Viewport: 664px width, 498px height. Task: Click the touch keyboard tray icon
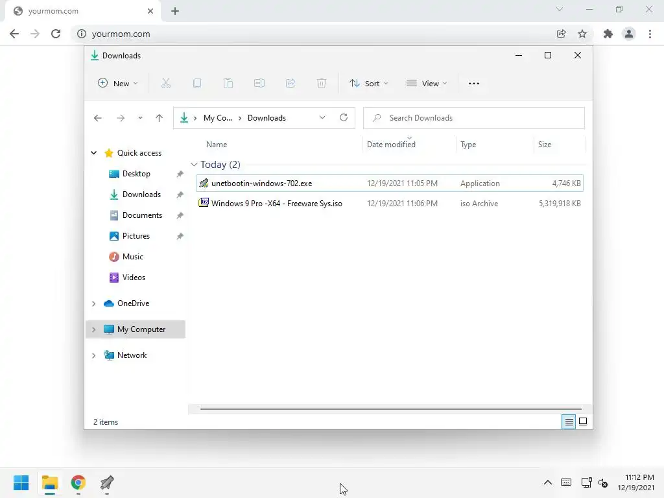[x=566, y=482]
